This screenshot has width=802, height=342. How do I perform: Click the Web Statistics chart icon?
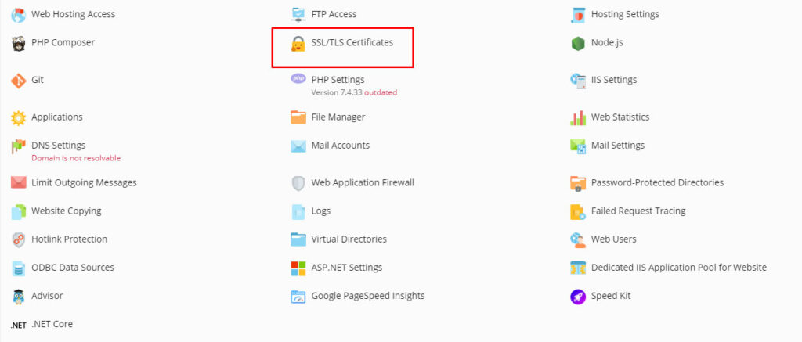coord(578,118)
